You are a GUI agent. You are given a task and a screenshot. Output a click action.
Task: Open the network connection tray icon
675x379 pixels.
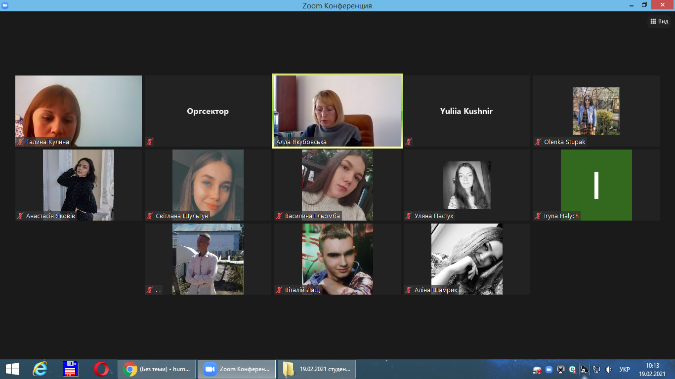596,370
